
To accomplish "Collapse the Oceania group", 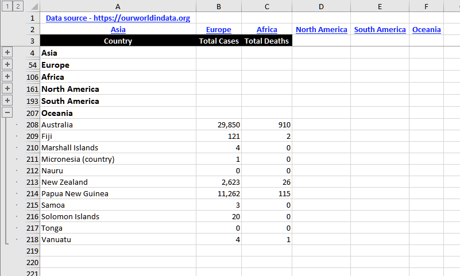I will [x=7, y=112].
